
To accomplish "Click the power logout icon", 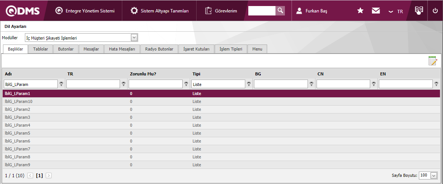I will pos(435,11).
